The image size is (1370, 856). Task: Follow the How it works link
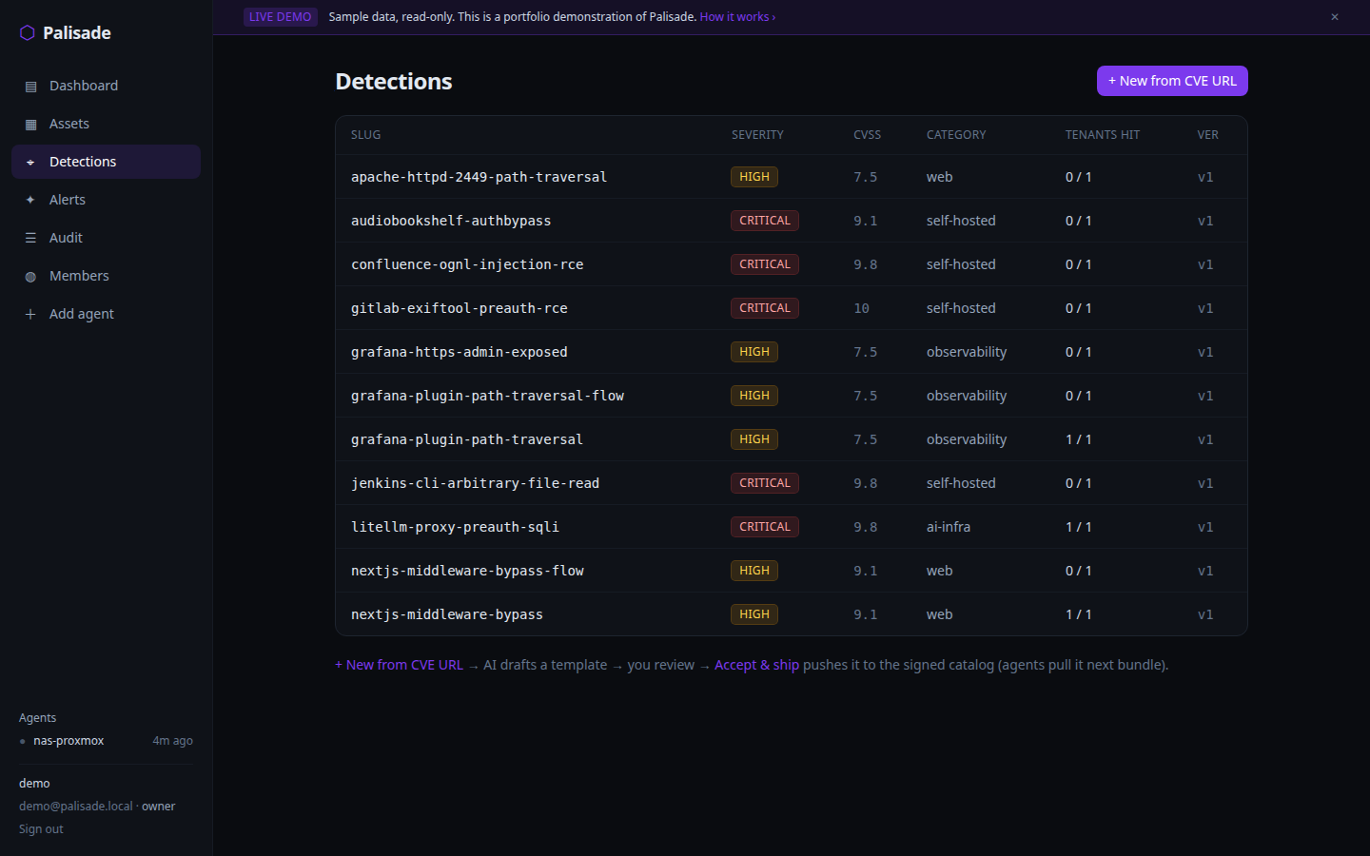737,17
